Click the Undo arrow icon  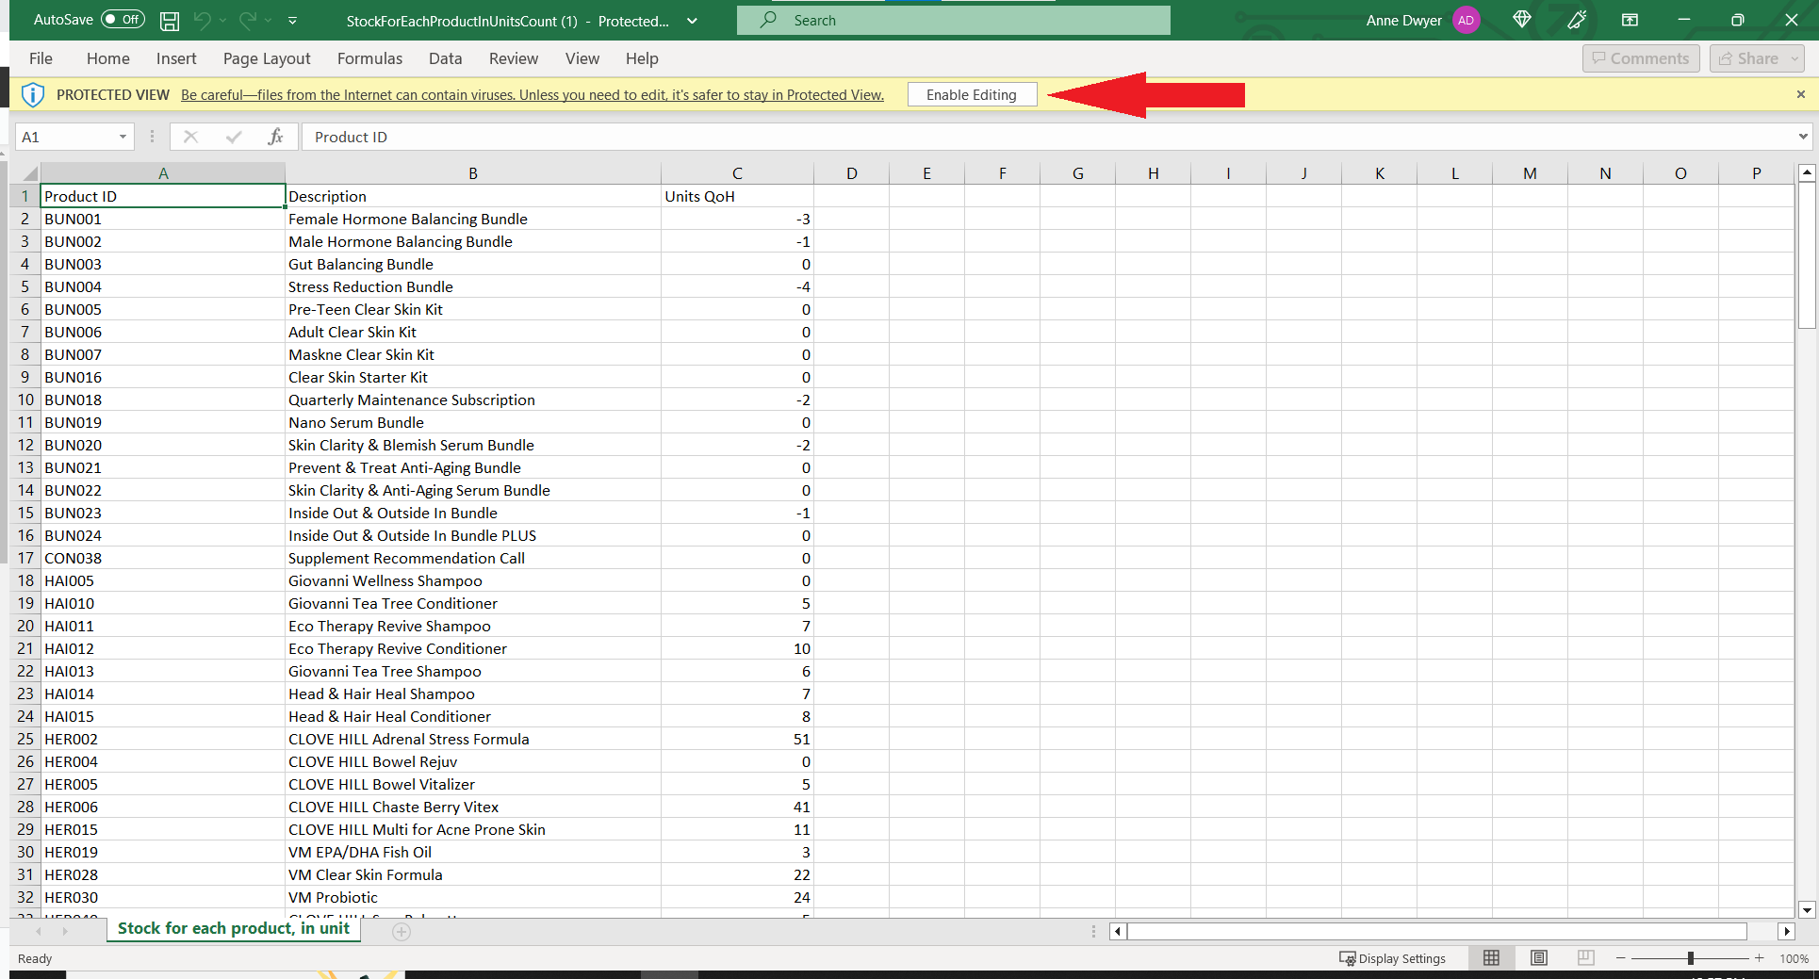pos(202,20)
